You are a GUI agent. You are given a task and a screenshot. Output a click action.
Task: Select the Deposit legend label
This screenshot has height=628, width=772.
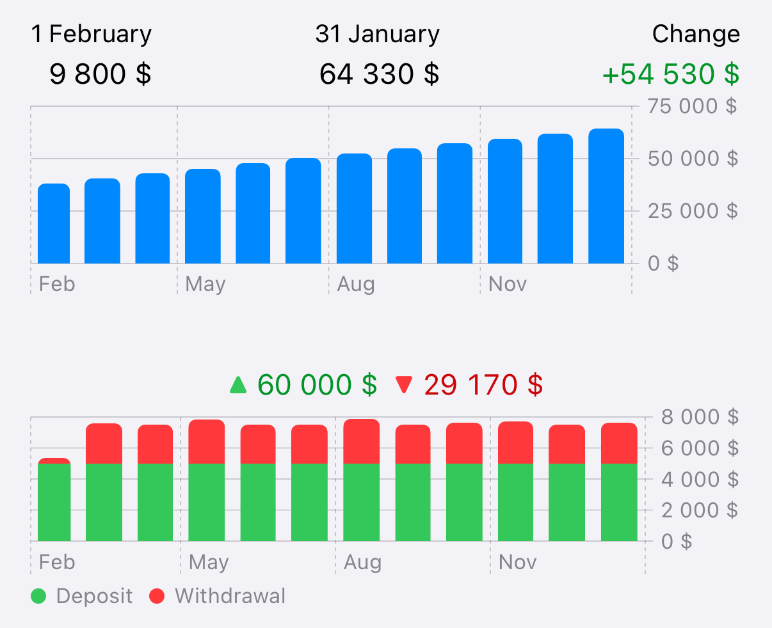click(94, 596)
